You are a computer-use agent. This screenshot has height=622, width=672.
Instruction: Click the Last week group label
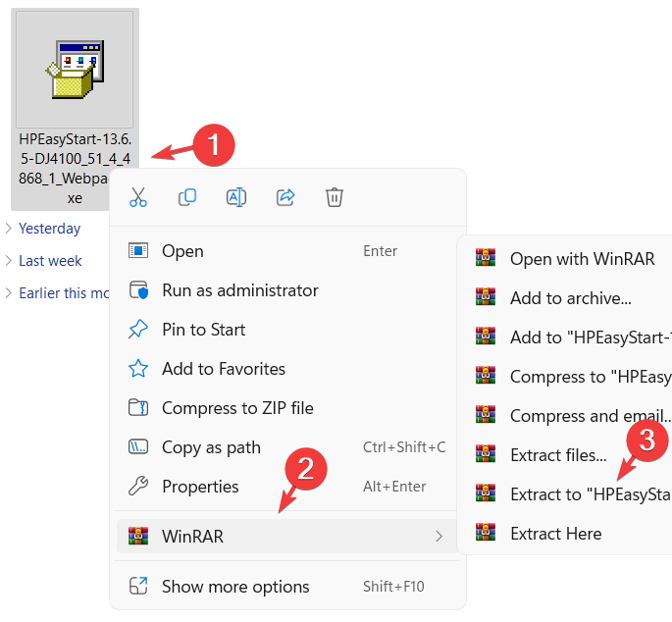[50, 260]
